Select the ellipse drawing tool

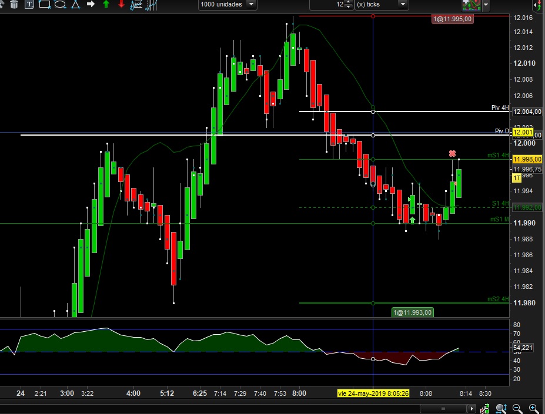coord(60,5)
